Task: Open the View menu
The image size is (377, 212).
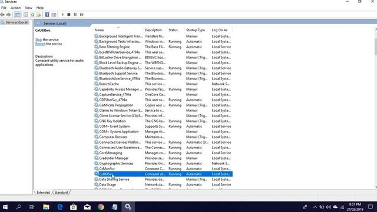Action: pyautogui.click(x=28, y=8)
